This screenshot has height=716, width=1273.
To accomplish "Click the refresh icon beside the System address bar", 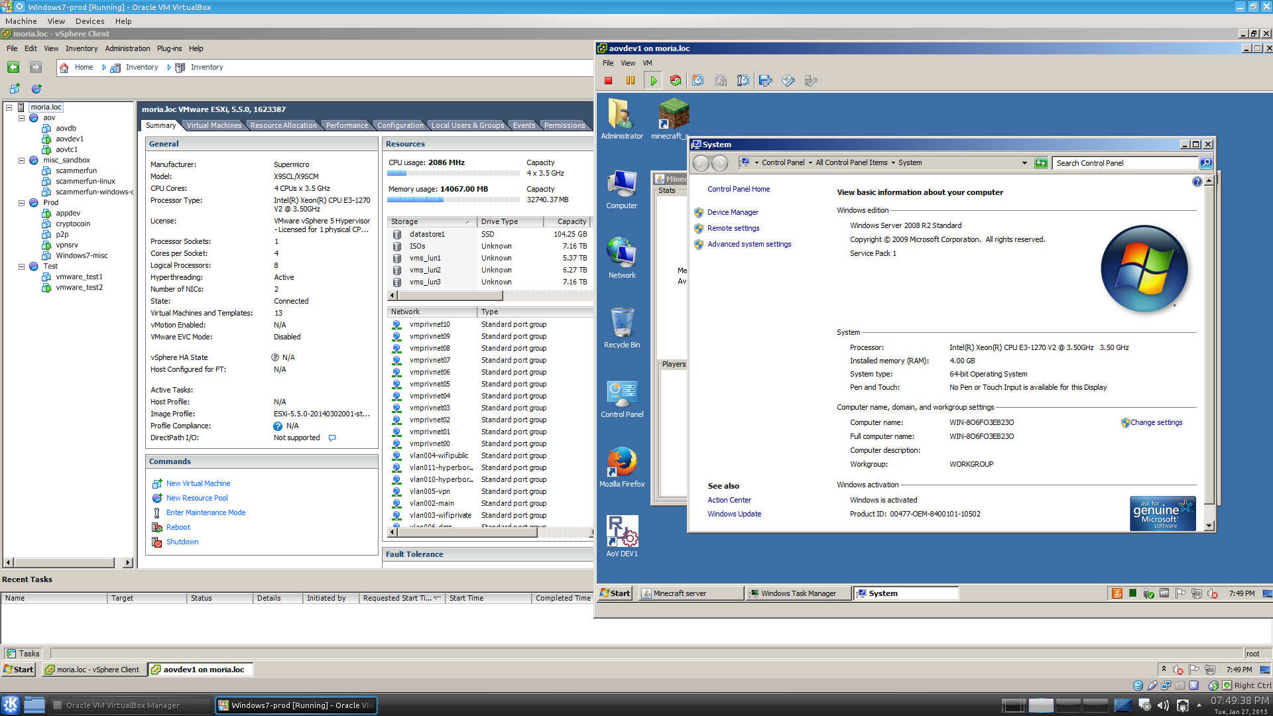I will tap(1041, 163).
